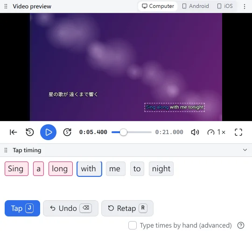Click the unplayed part of the progress track
The height and width of the screenshot is (236, 252).
point(139,132)
